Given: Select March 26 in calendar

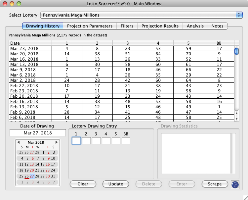Looking at the screenshot, I should point(26,176).
